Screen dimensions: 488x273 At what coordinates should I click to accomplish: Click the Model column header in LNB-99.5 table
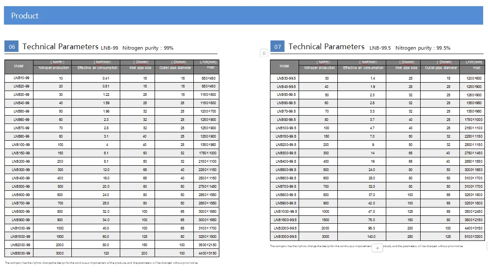(284, 66)
